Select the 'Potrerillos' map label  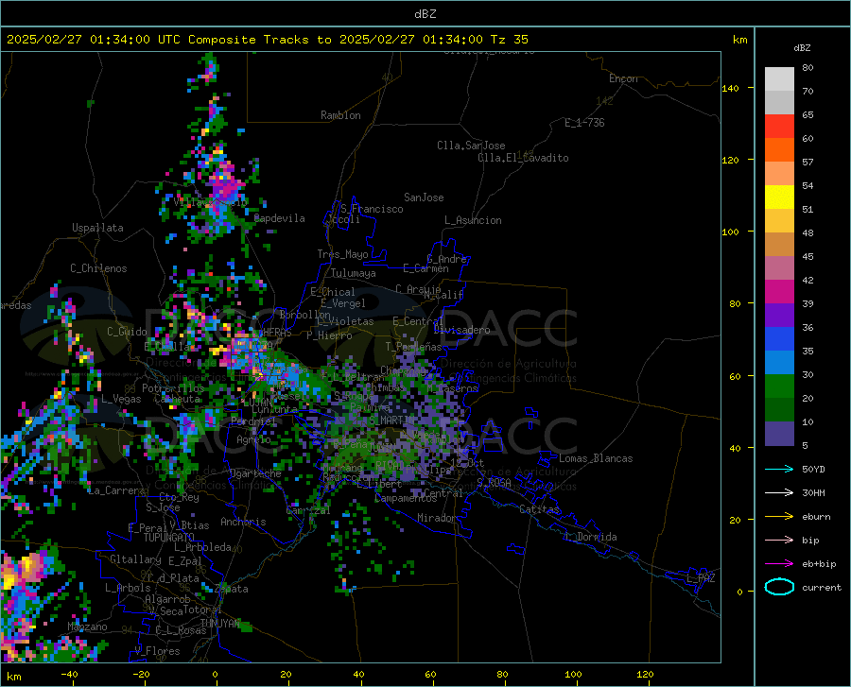coord(173,388)
